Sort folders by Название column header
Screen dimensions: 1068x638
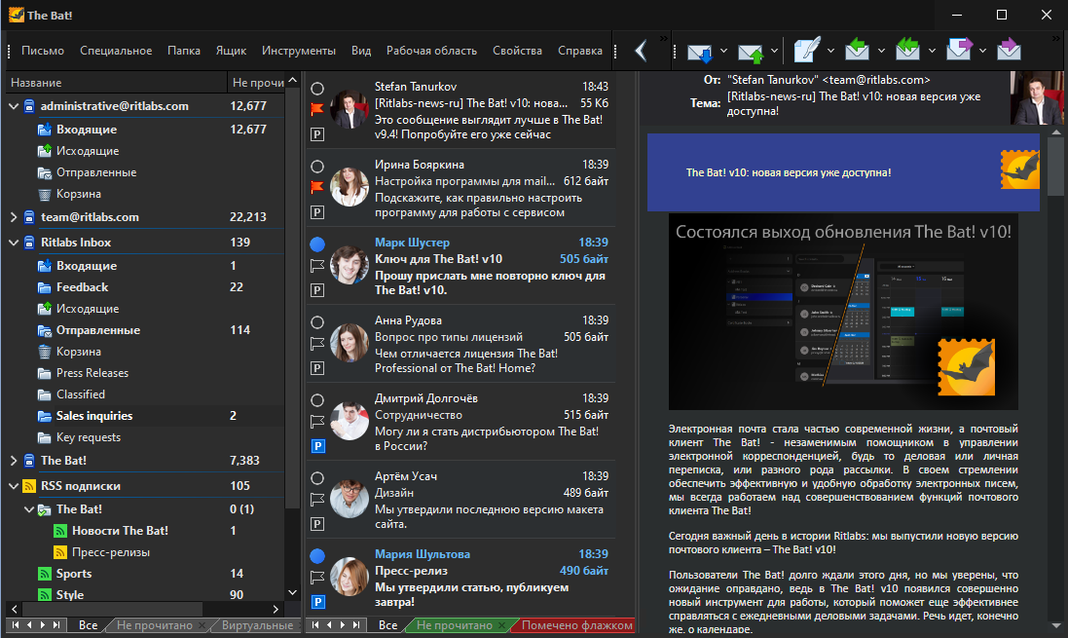tap(37, 83)
